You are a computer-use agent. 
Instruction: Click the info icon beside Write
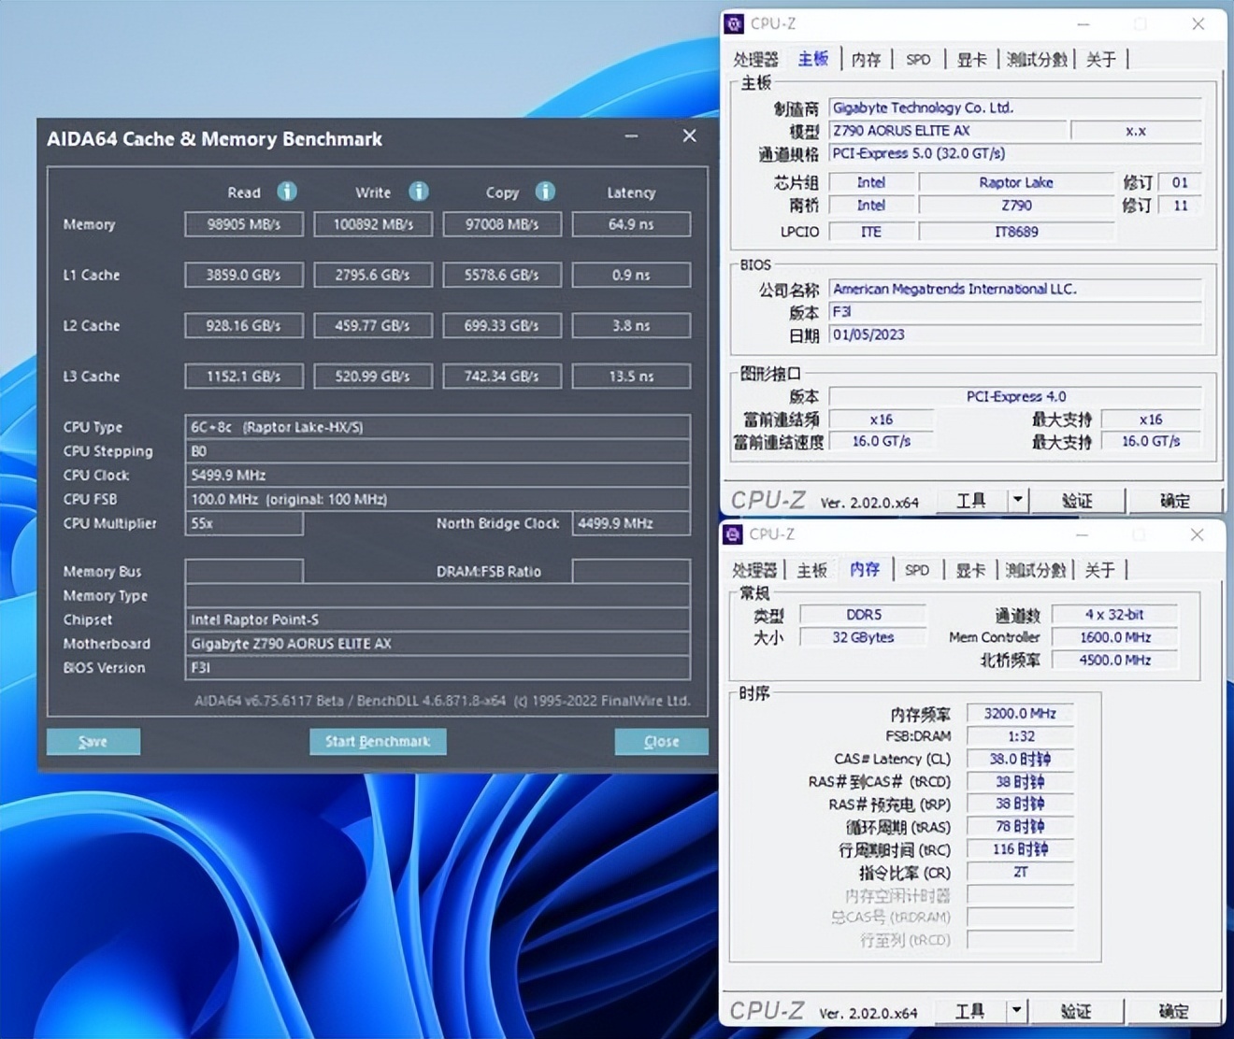point(418,192)
